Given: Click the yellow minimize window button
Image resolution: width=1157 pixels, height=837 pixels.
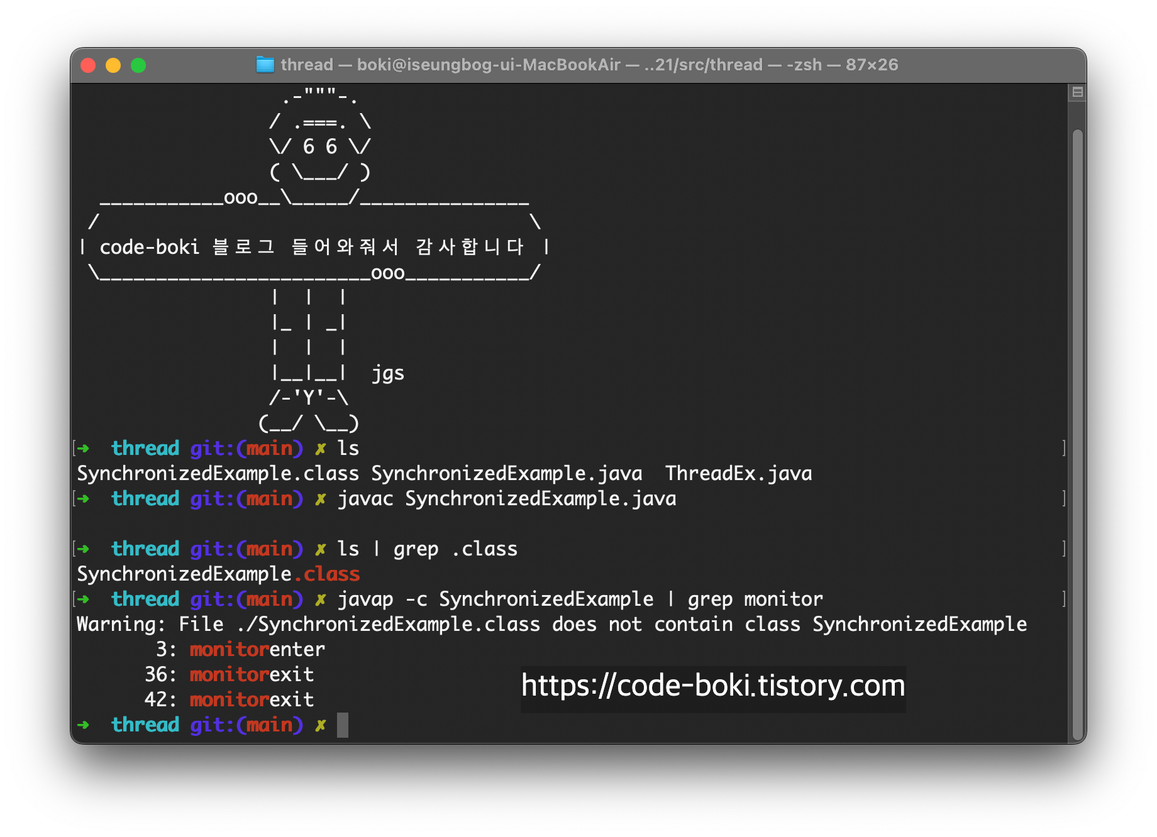Looking at the screenshot, I should coord(113,65).
